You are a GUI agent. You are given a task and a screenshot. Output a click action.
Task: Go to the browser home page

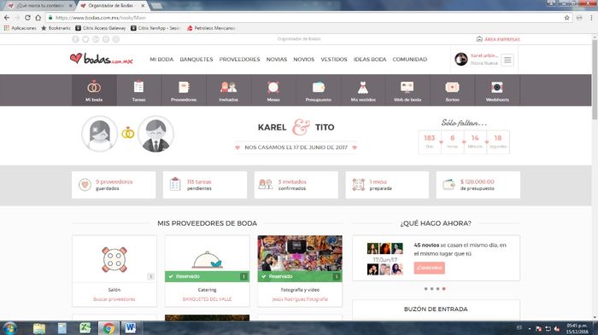(x=38, y=18)
